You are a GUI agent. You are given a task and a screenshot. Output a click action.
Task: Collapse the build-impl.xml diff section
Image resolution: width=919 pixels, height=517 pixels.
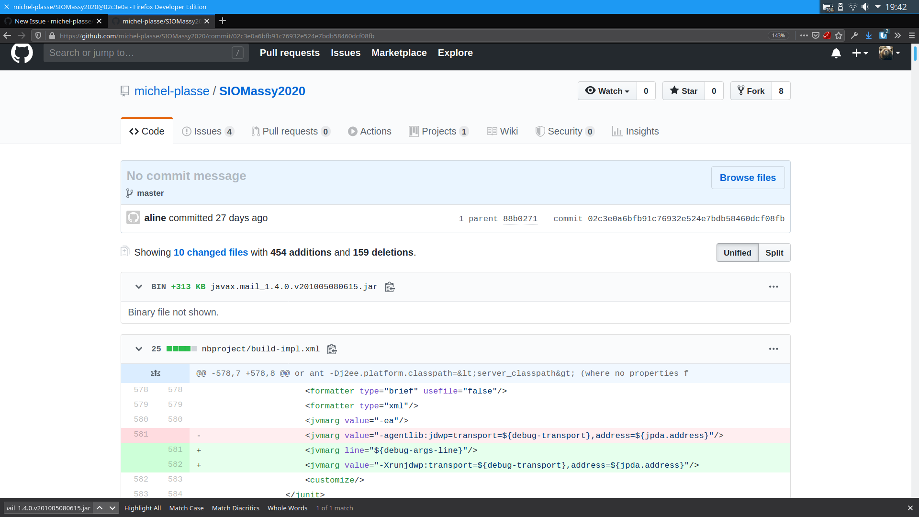click(138, 349)
